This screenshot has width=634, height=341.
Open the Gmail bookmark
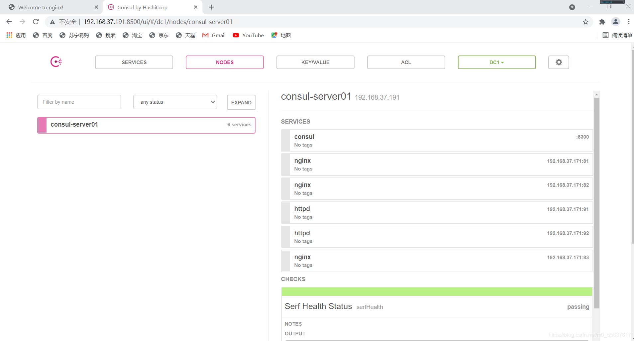214,35
